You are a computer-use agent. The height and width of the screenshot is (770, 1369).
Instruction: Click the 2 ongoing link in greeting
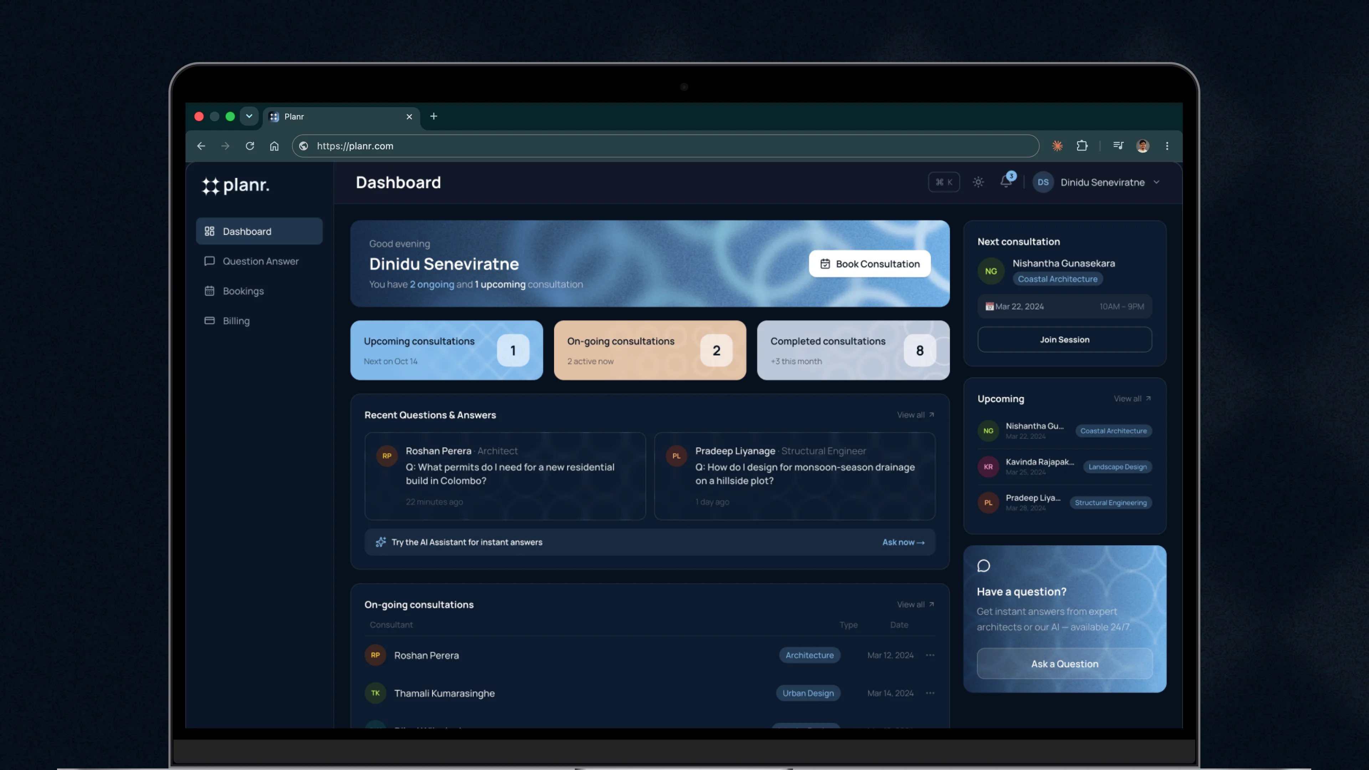(432, 284)
